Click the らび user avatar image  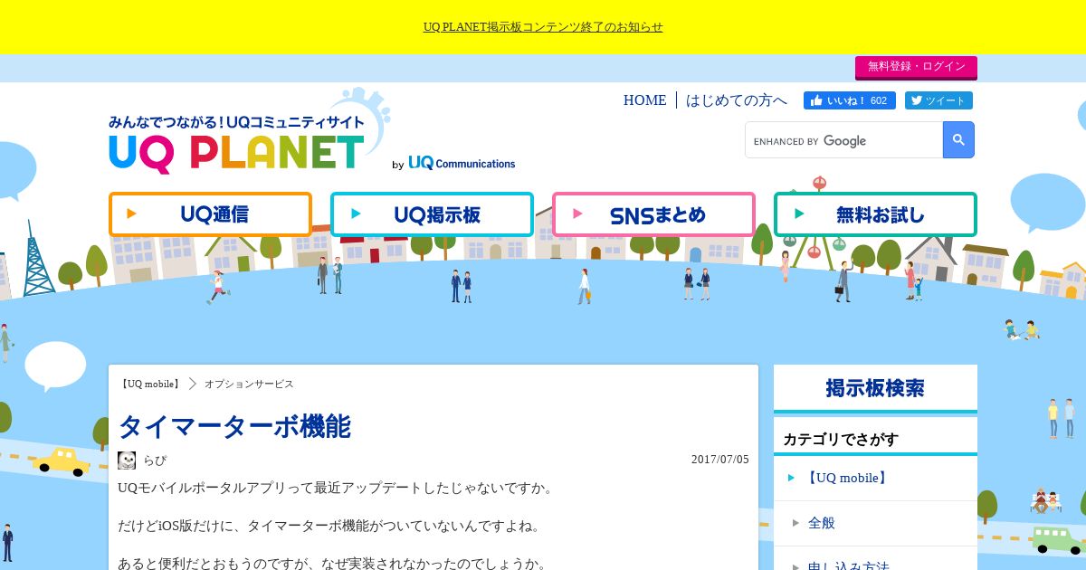127,460
